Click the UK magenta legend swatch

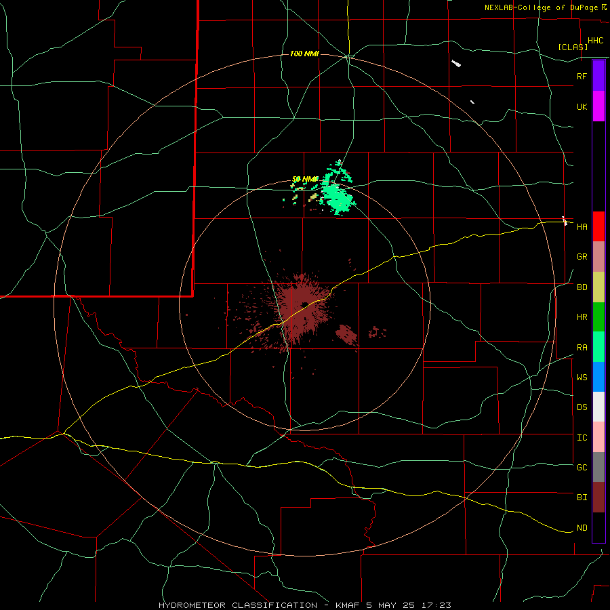[x=598, y=106]
